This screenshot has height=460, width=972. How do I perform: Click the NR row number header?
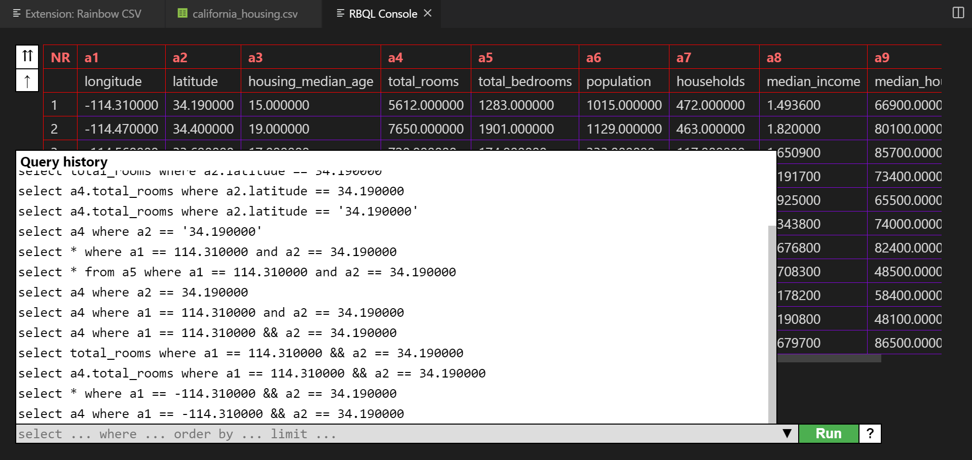pyautogui.click(x=60, y=57)
